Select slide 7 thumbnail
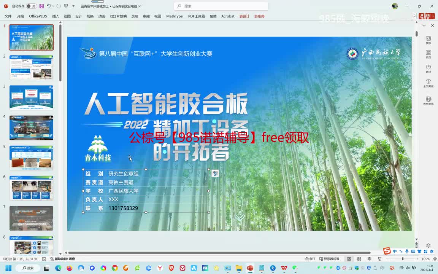This screenshot has width=438, height=274. [31, 218]
